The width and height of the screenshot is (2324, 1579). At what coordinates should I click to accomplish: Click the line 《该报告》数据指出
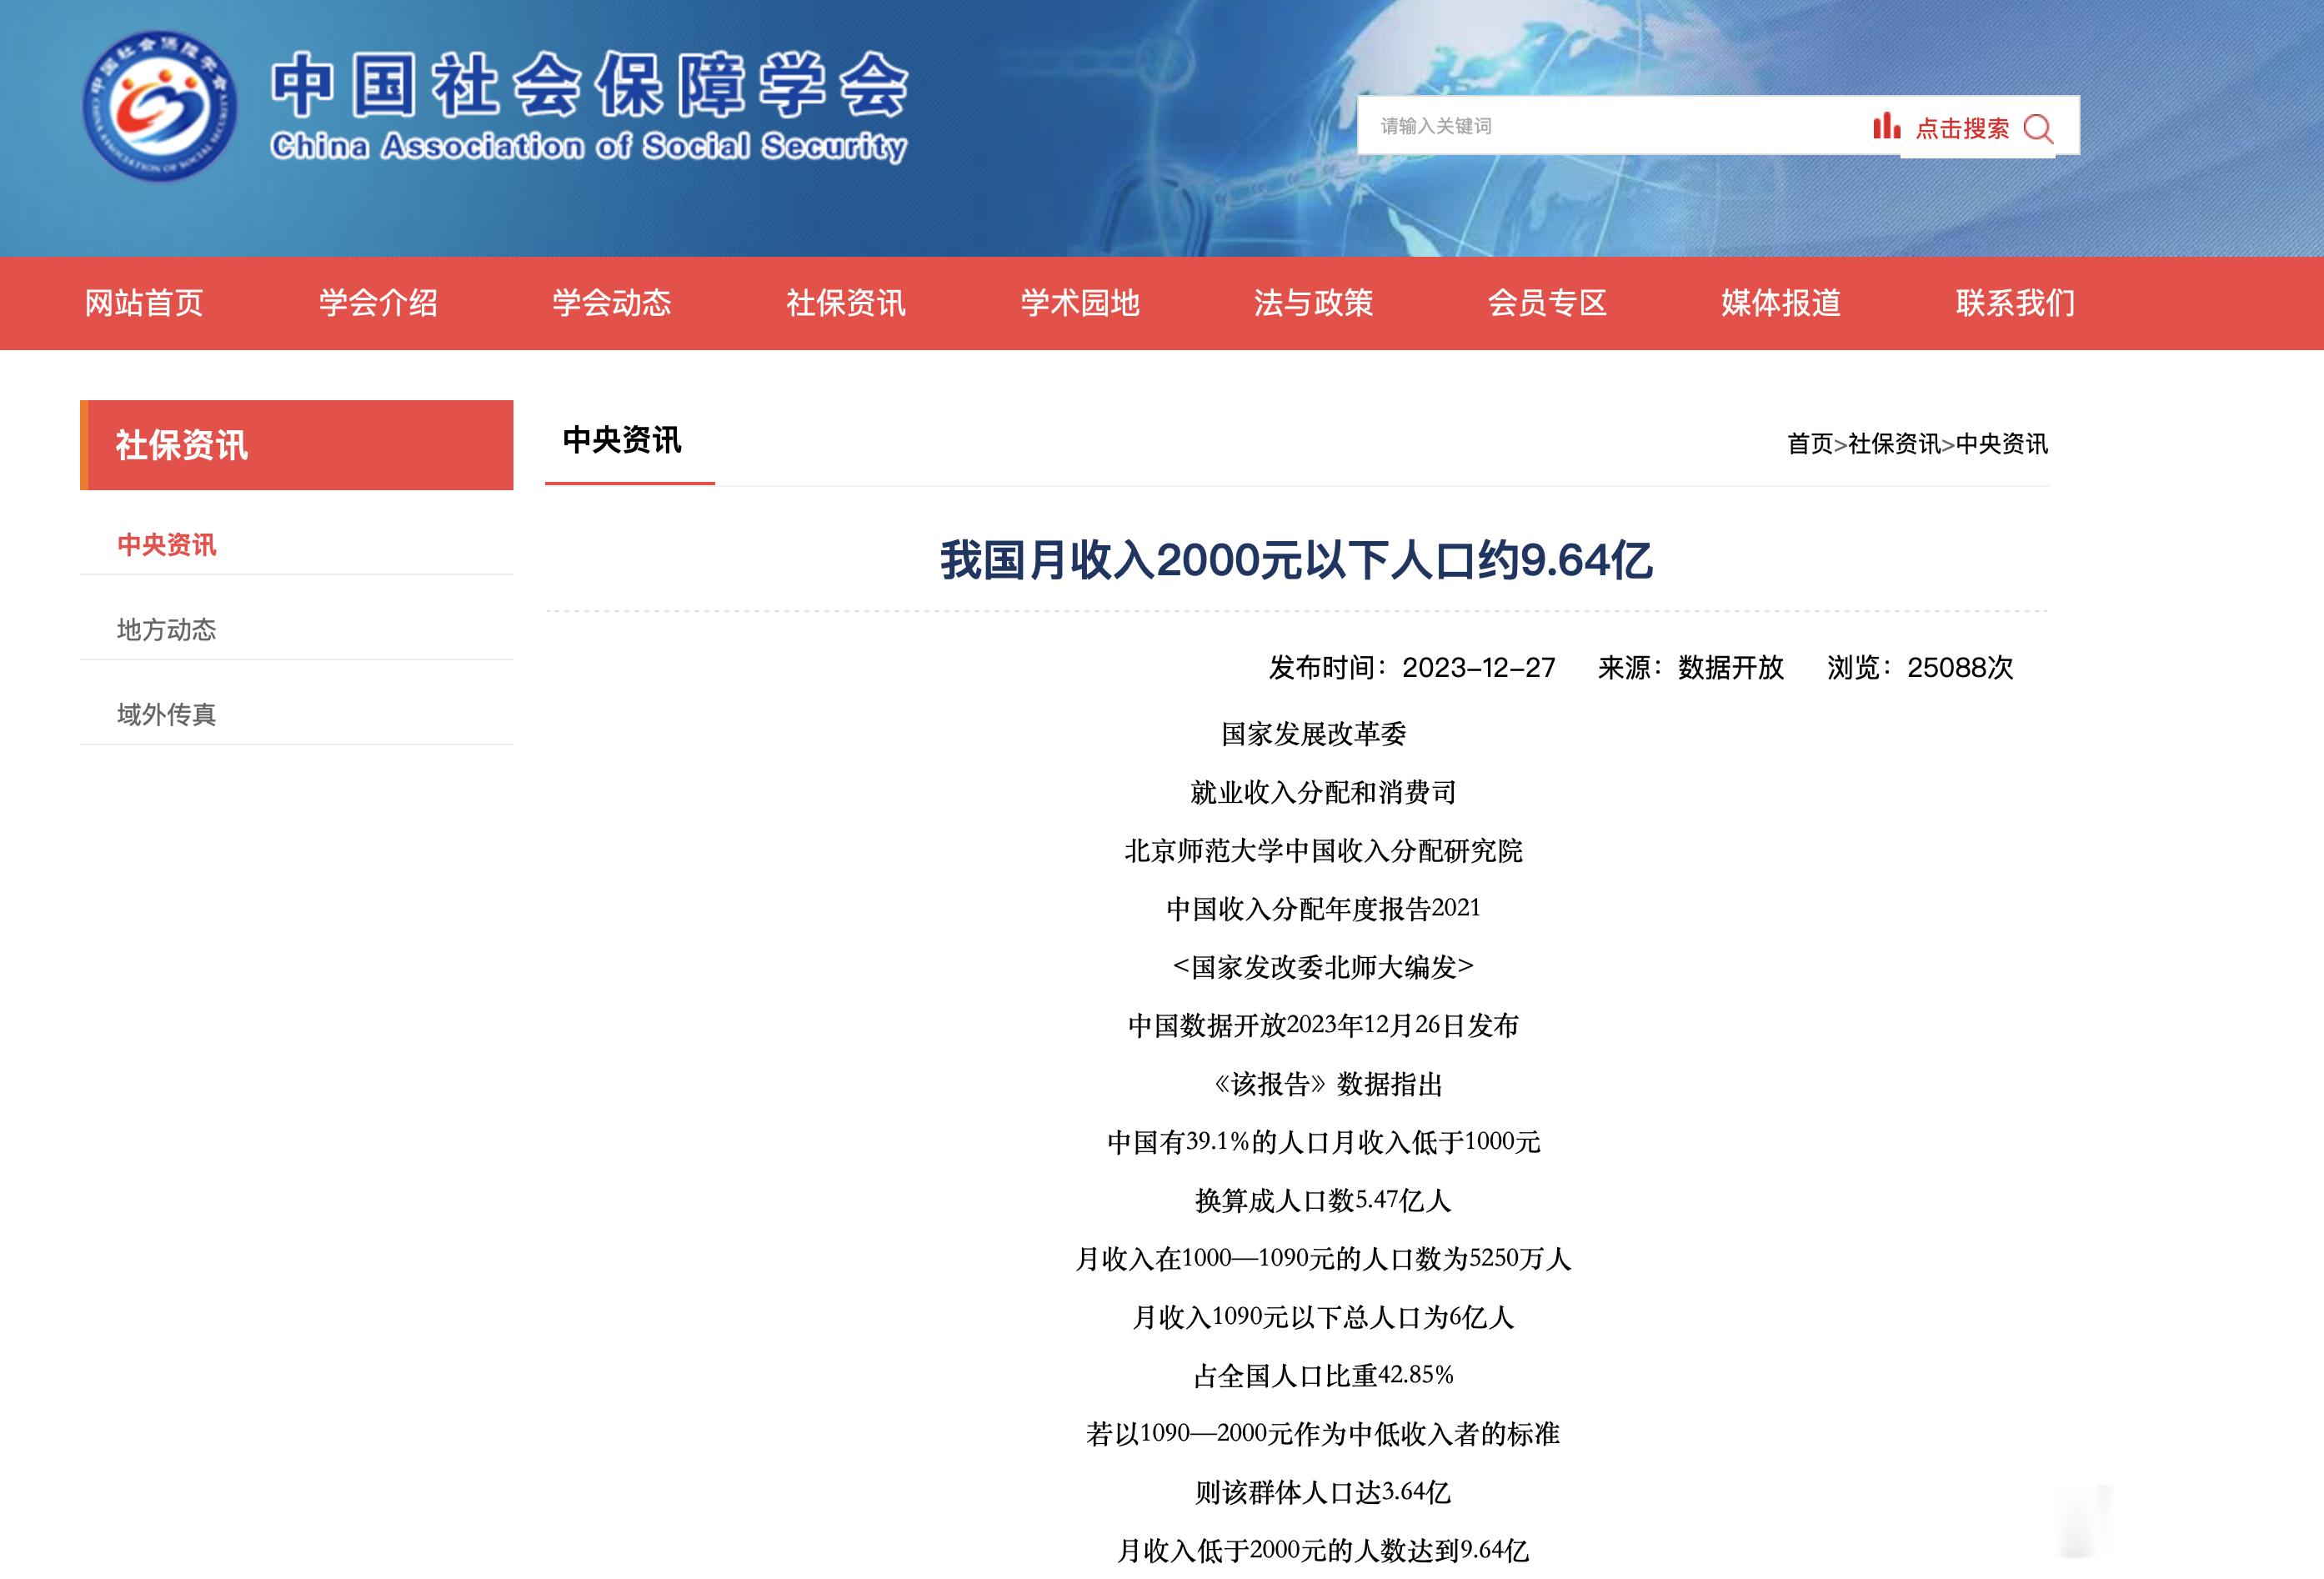click(x=1328, y=1084)
